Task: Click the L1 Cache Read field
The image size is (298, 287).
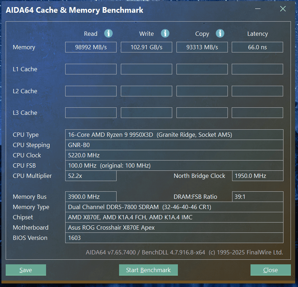Action: 91,69
